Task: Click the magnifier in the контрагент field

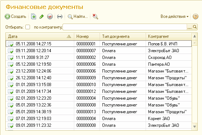Action: pos(195,27)
